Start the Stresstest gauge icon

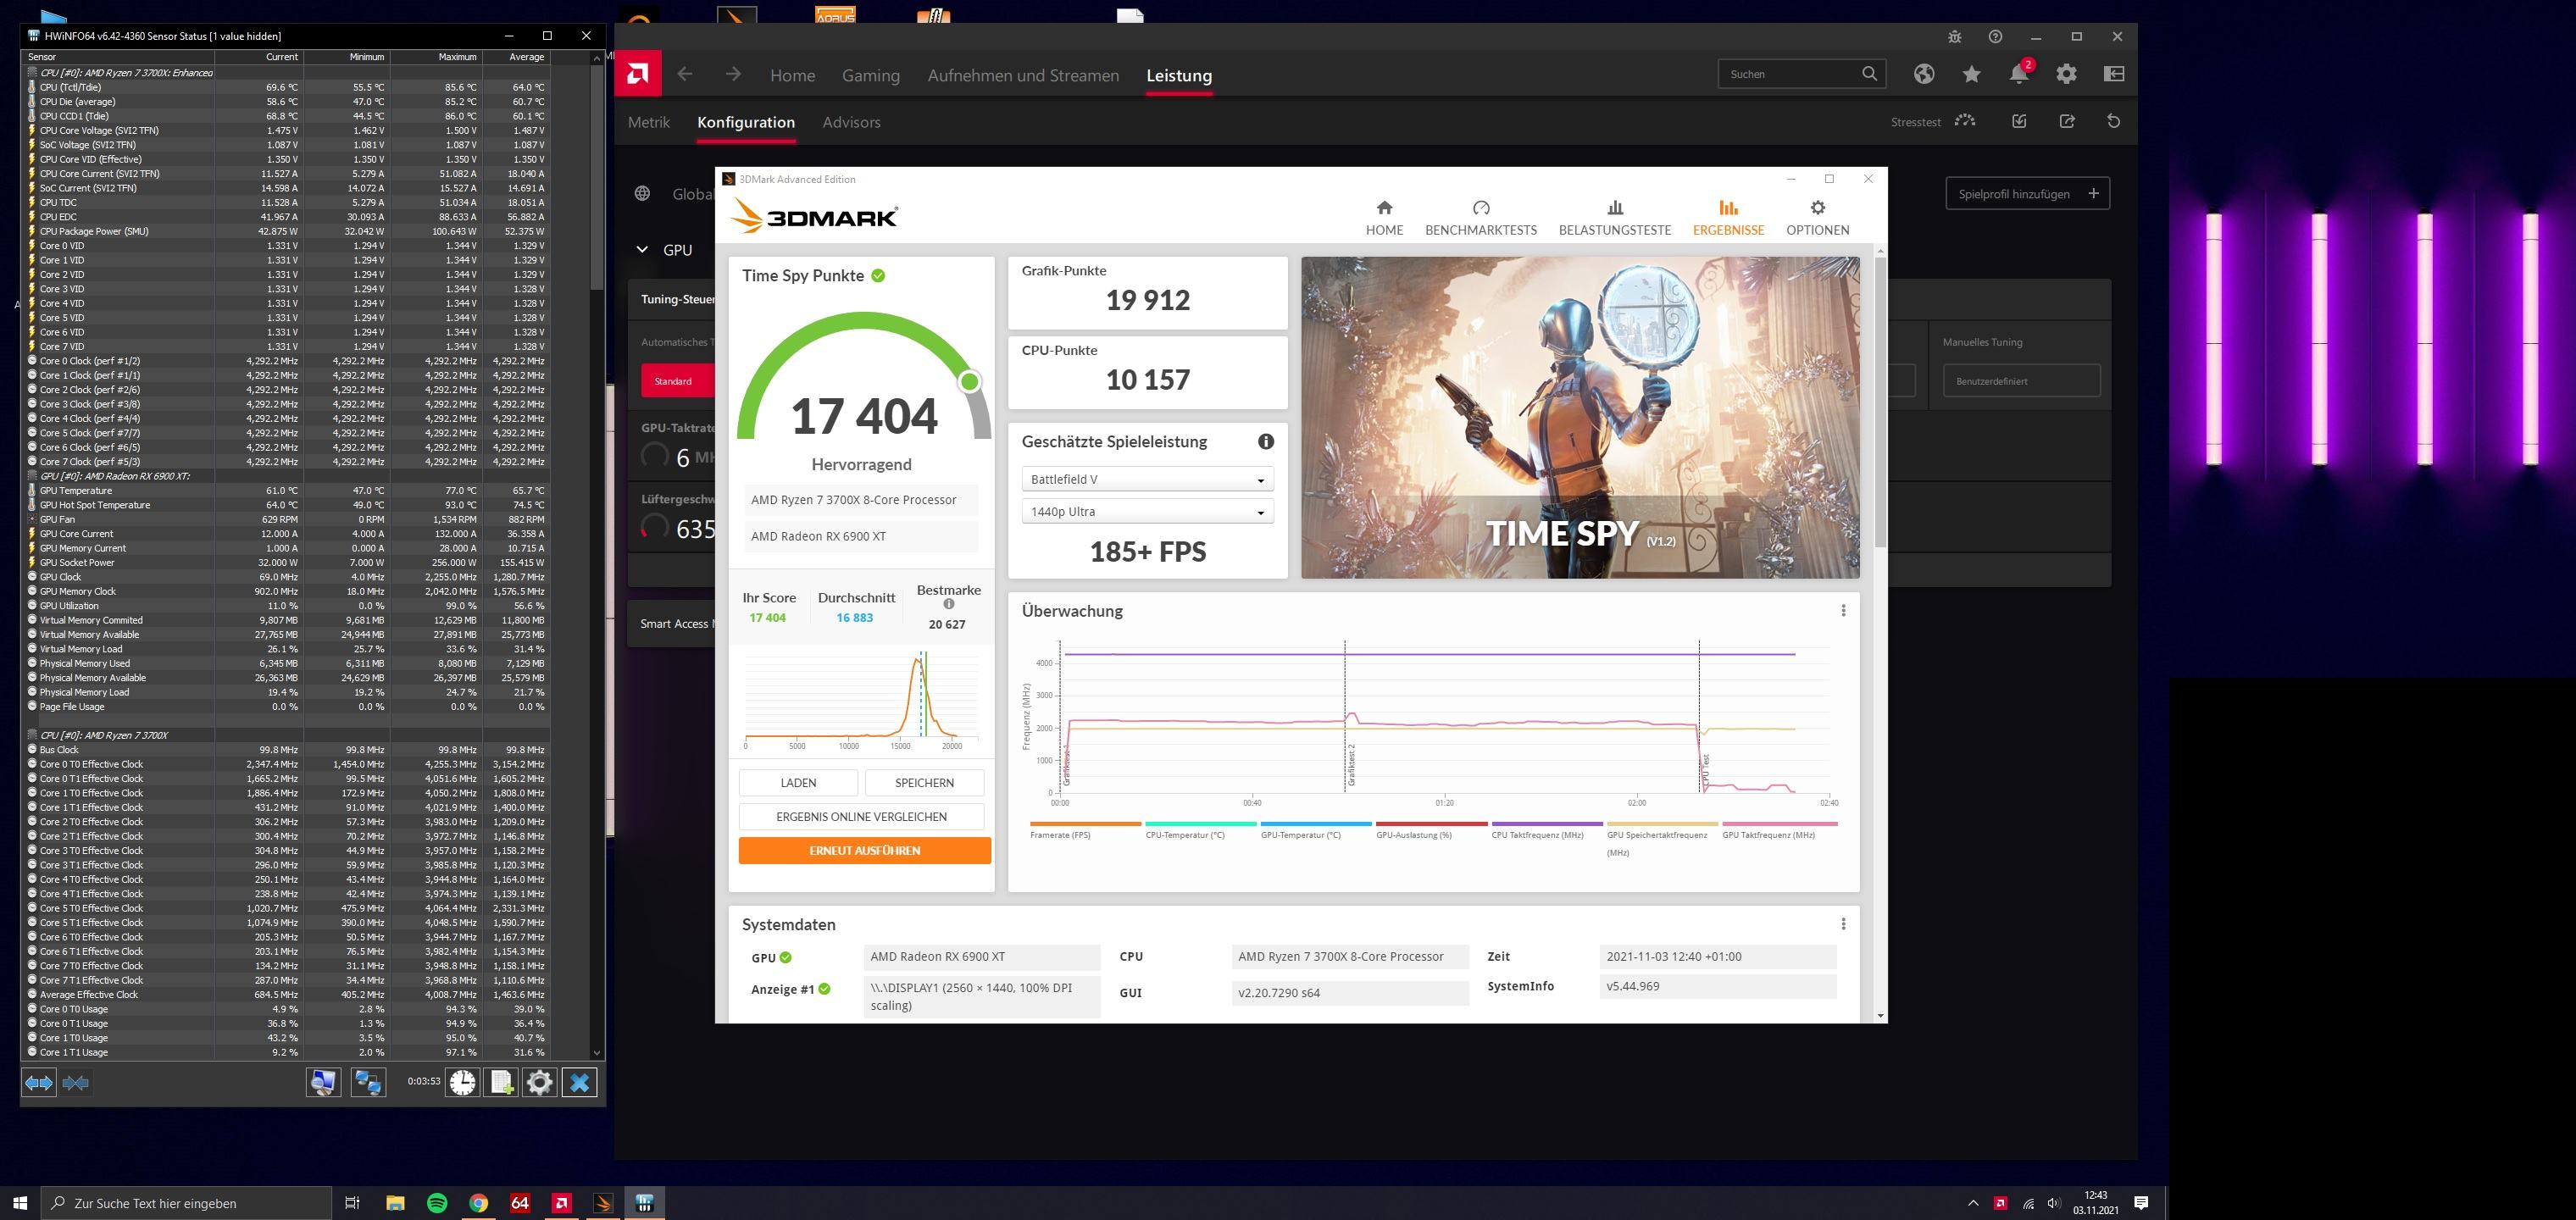tap(1965, 121)
